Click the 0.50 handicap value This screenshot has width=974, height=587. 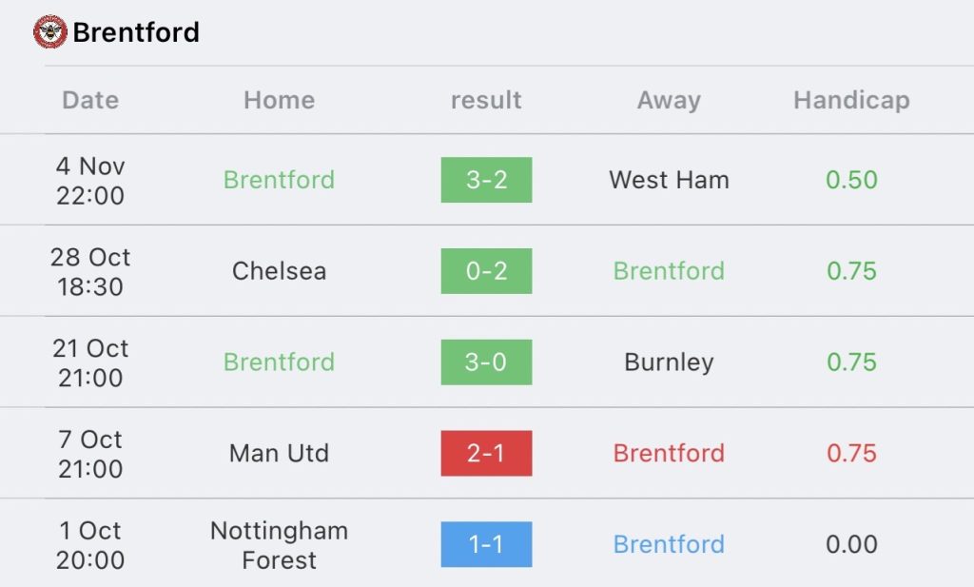click(851, 180)
